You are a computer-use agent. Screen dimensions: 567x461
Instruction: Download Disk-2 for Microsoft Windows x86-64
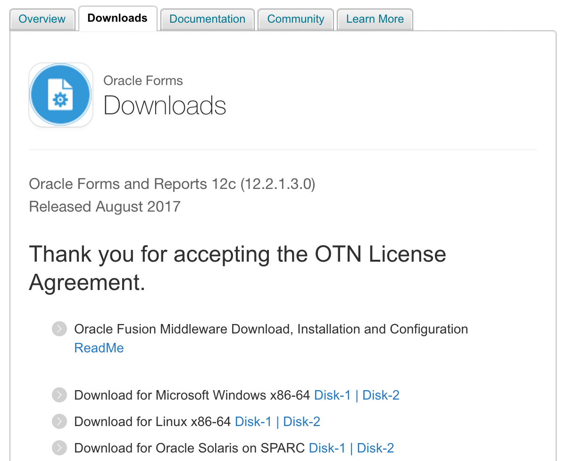pyautogui.click(x=381, y=395)
